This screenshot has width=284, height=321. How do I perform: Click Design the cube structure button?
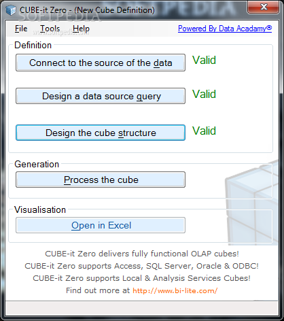click(101, 133)
